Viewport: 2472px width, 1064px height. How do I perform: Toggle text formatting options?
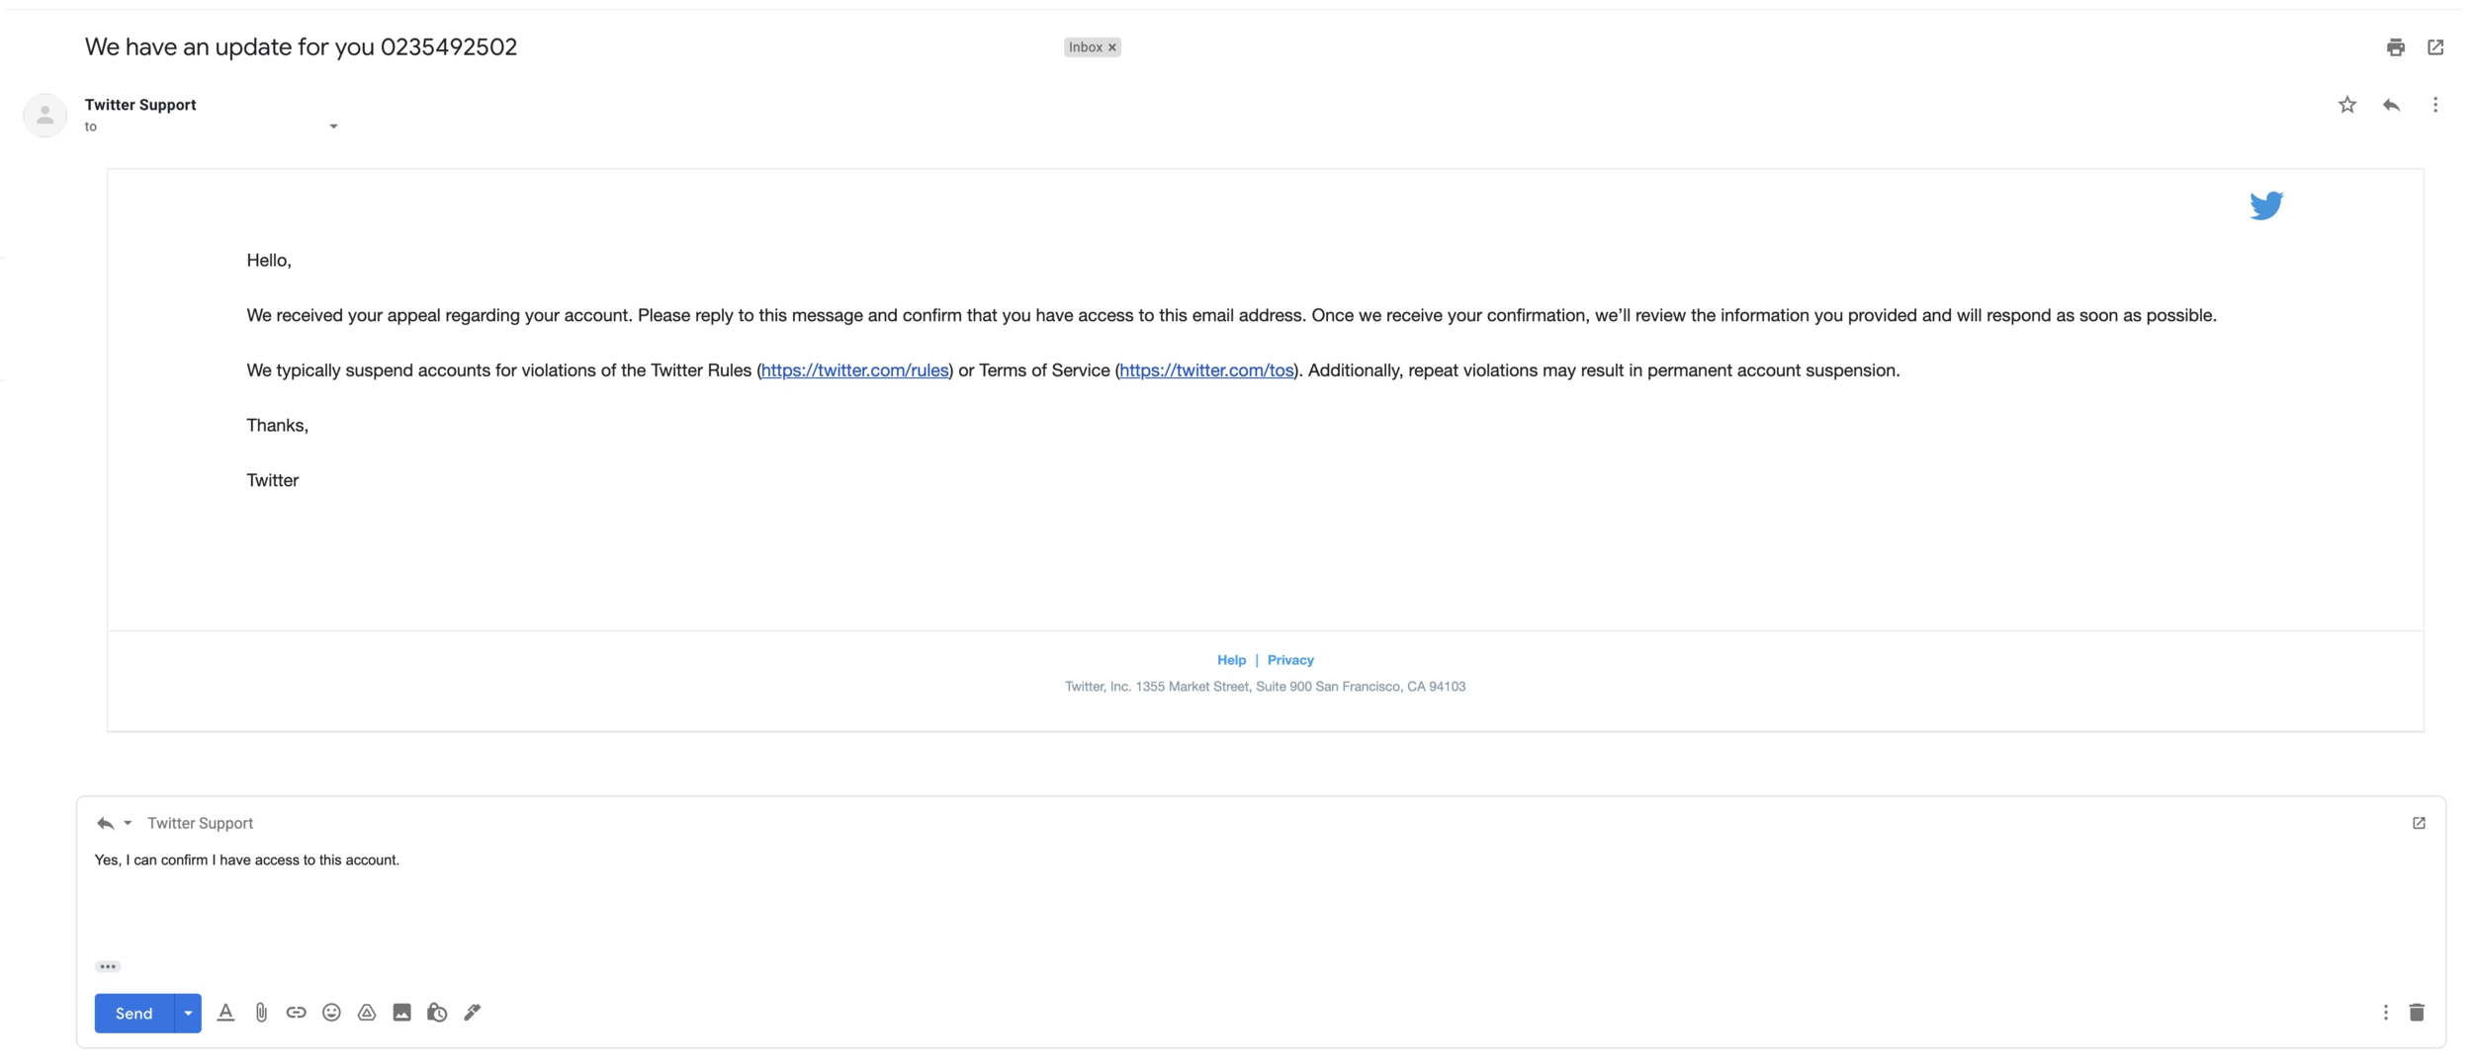[225, 1013]
